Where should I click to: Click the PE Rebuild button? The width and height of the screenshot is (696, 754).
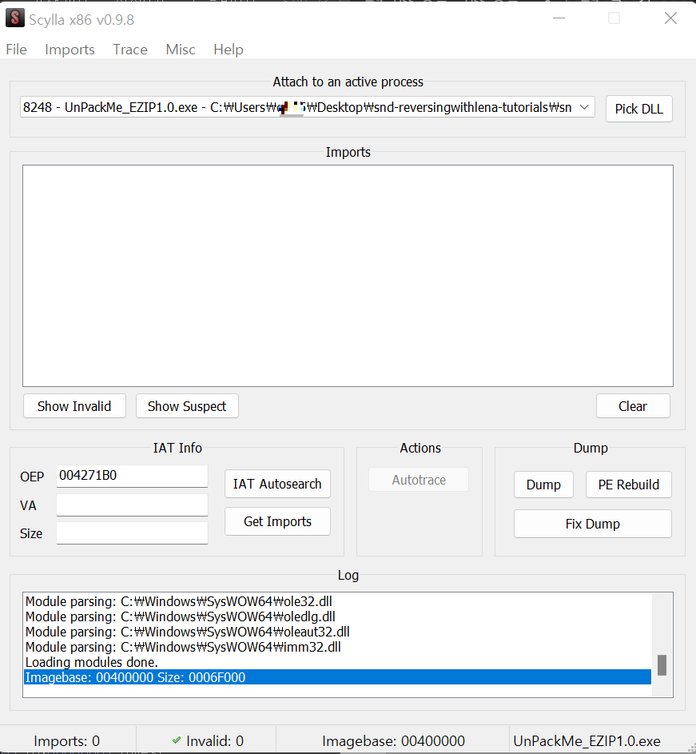629,485
